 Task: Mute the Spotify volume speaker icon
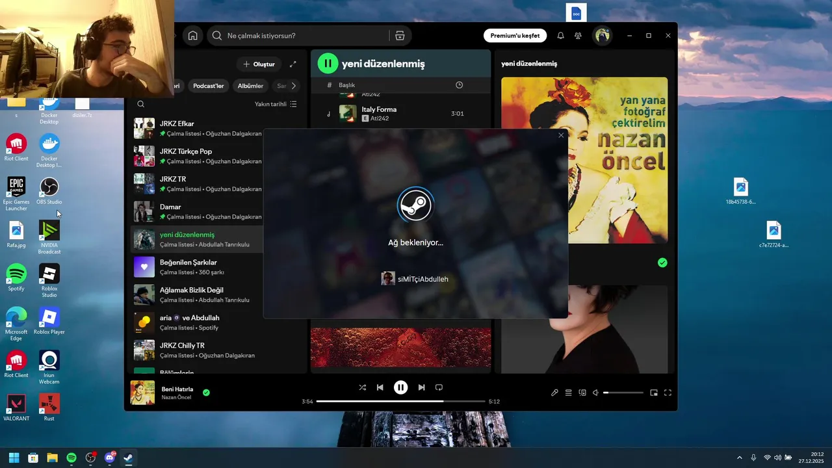point(595,393)
